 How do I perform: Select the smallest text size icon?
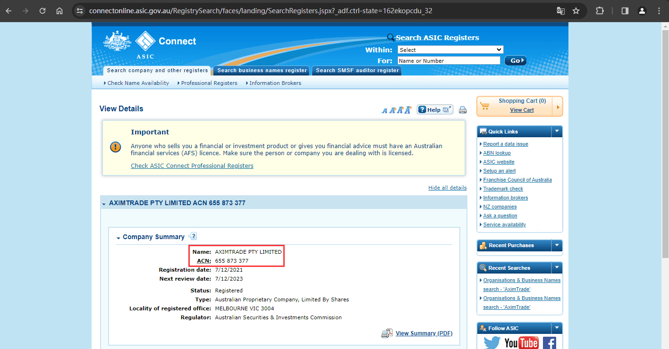coord(384,111)
